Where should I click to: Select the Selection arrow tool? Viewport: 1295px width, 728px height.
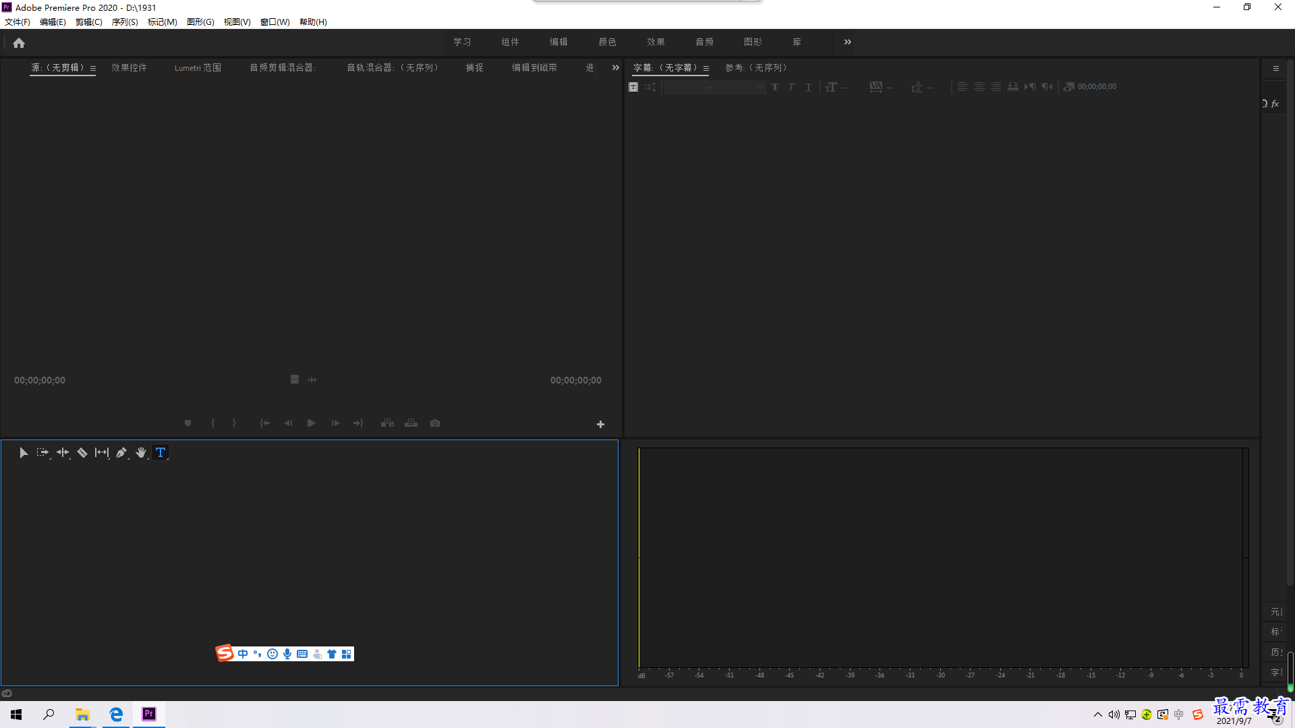pyautogui.click(x=23, y=453)
